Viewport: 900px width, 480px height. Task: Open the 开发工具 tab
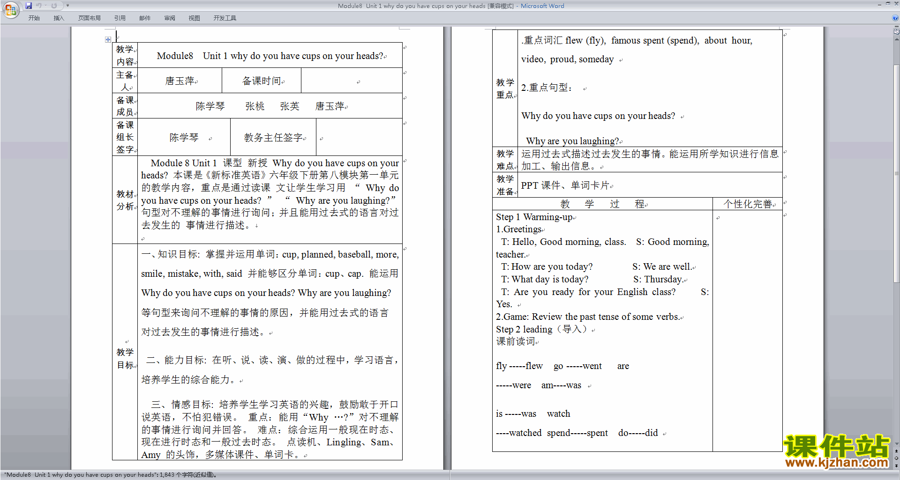225,18
